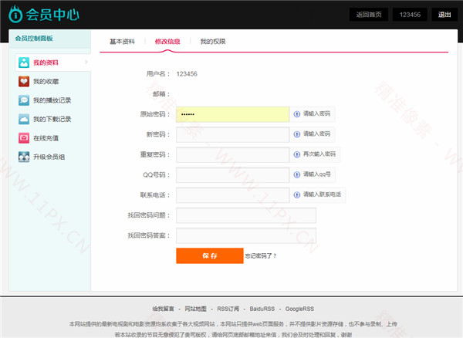Click the 升级会员组 group icon
The image size is (463, 338).
coord(24,157)
